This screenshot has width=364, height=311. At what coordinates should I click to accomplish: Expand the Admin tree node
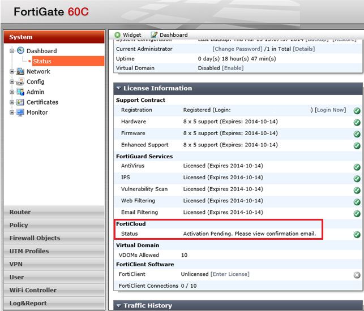click(x=12, y=92)
